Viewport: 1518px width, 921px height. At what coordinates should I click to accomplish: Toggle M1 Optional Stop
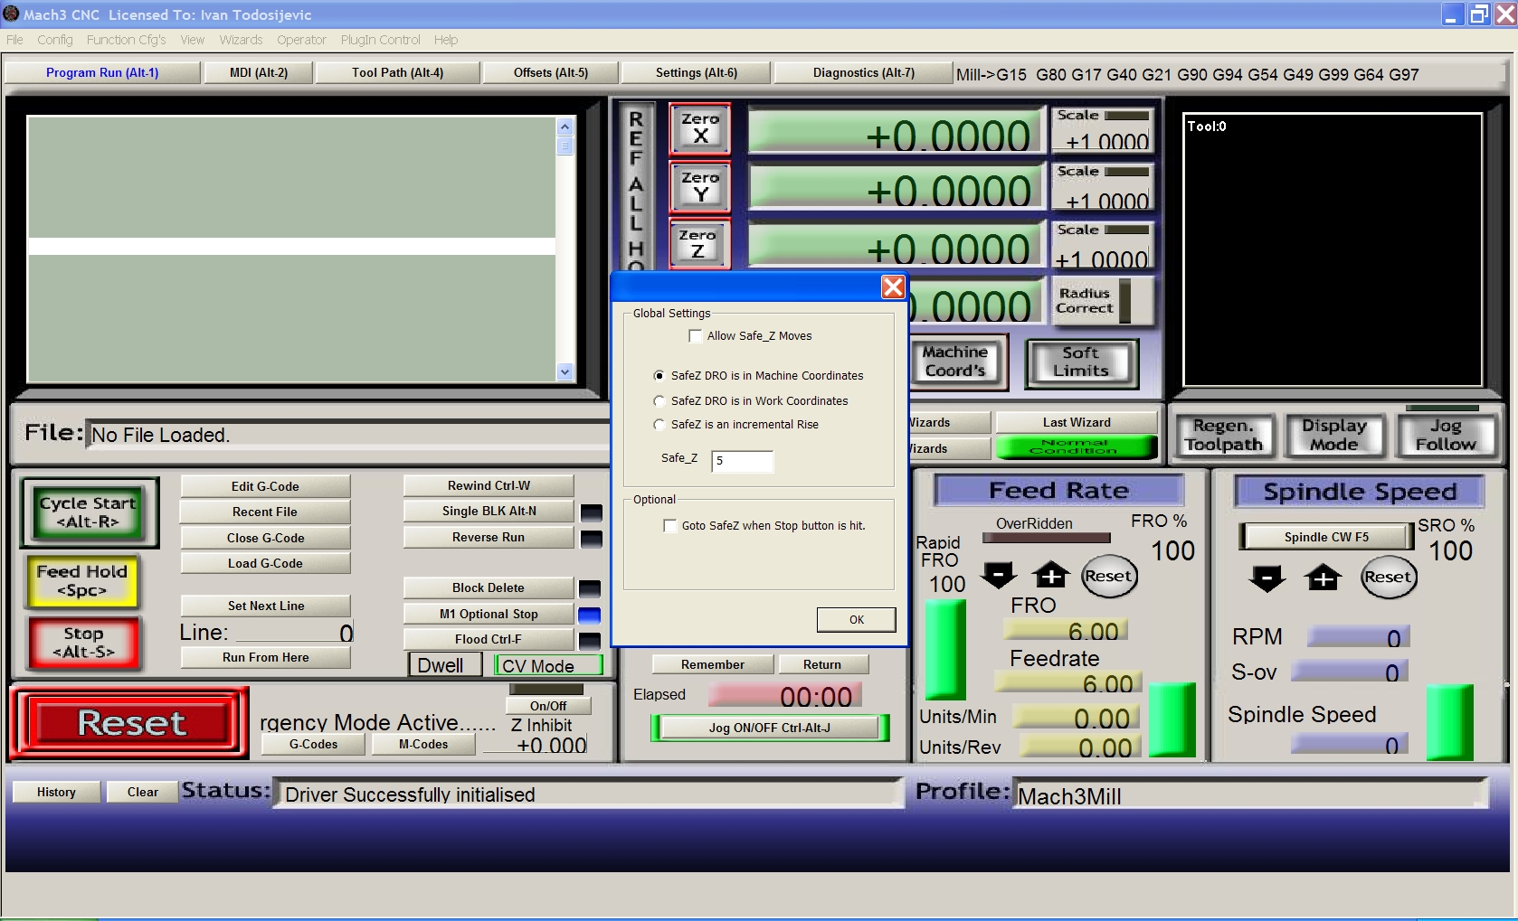click(489, 615)
